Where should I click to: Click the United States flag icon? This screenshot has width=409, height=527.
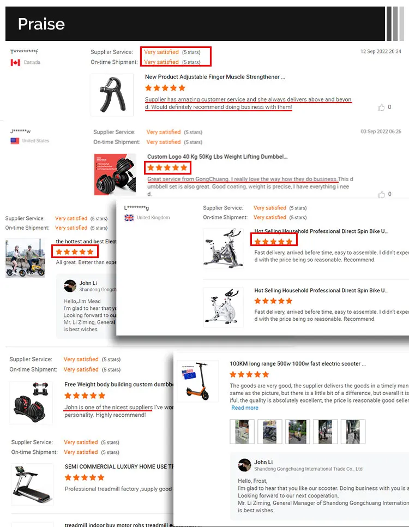pyautogui.click(x=15, y=141)
